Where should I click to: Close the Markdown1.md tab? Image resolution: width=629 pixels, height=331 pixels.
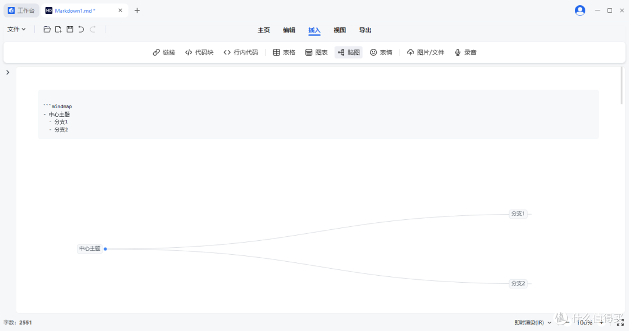point(121,10)
